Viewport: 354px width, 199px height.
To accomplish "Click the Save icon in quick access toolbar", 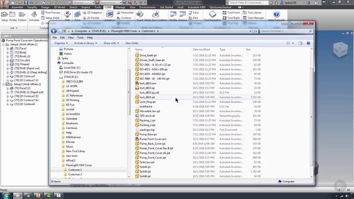I will click(26, 2).
